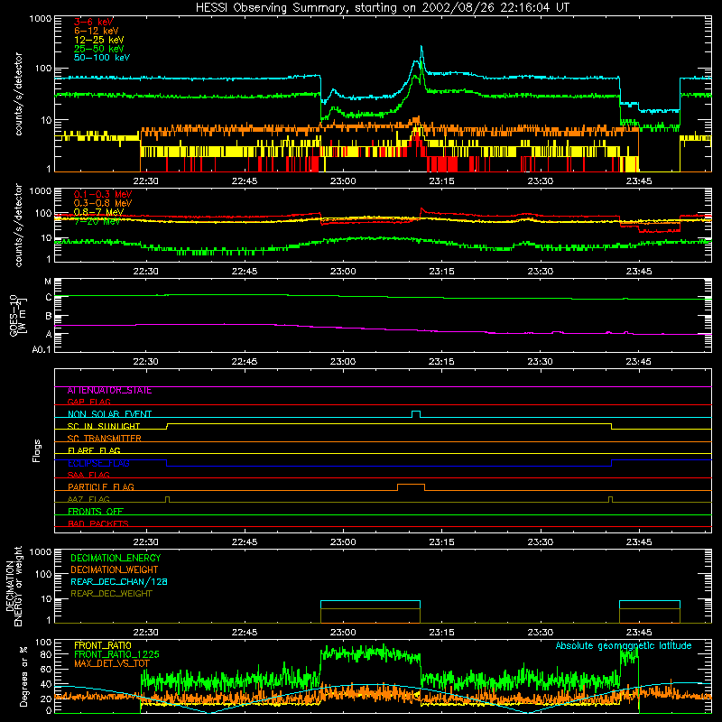Image resolution: width=722 pixels, height=722 pixels.
Task: Click the Flags vertical axis label
Action: (37, 450)
